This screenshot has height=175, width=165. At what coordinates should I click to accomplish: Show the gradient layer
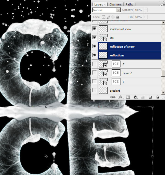95,90
